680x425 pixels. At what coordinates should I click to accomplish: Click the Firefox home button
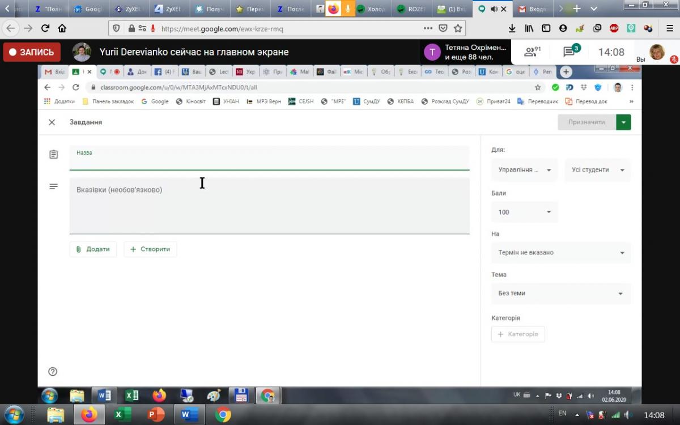(x=62, y=28)
